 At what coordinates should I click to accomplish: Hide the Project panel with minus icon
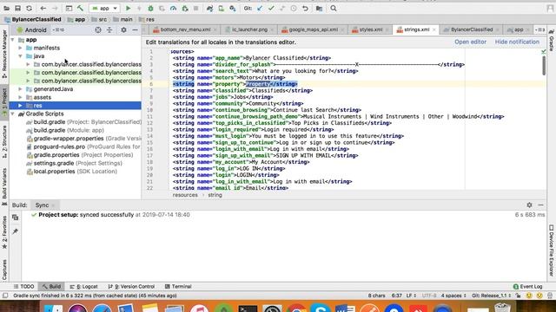point(135,30)
